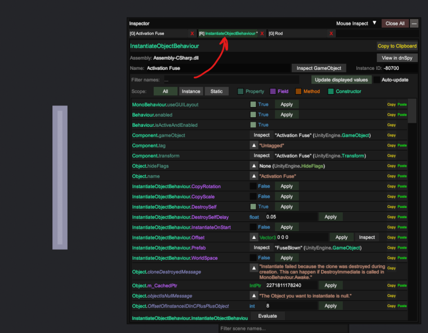Expand the Component.tag value arrow
Image resolution: width=428 pixels, height=333 pixels.
click(254, 145)
